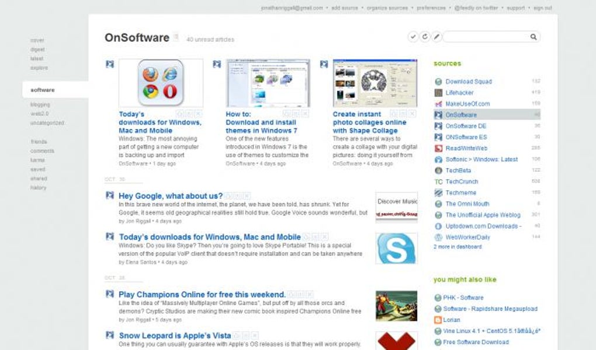
Task: Open the karma section in sidebar
Action: [37, 160]
